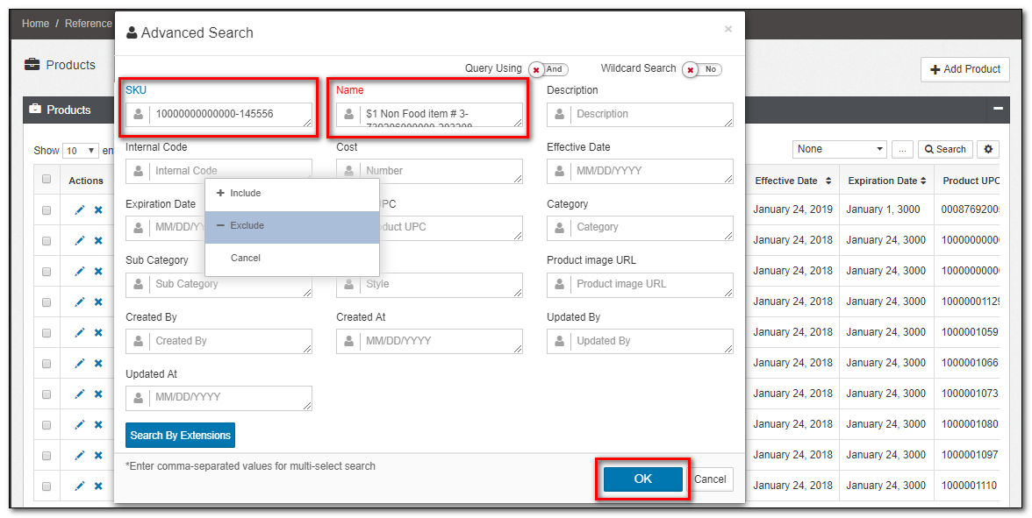Collapse the Products panel with the minus icon
1032x518 pixels.
pos(999,109)
